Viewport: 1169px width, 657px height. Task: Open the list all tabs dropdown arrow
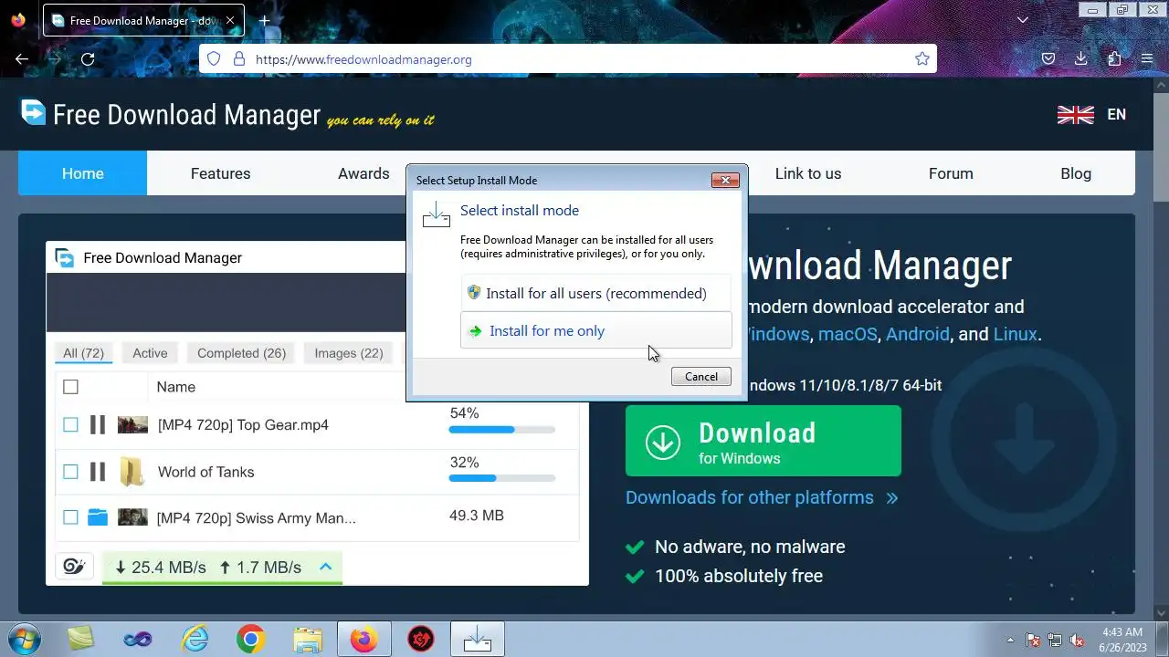click(x=1023, y=20)
